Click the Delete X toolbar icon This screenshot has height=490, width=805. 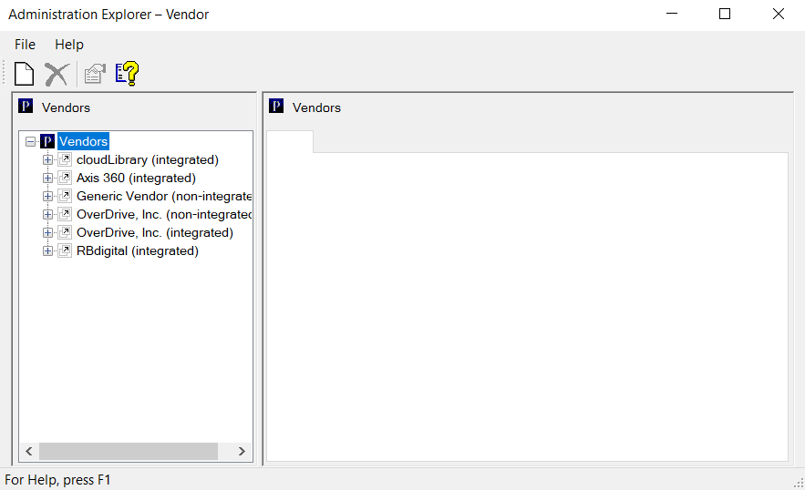tap(57, 74)
